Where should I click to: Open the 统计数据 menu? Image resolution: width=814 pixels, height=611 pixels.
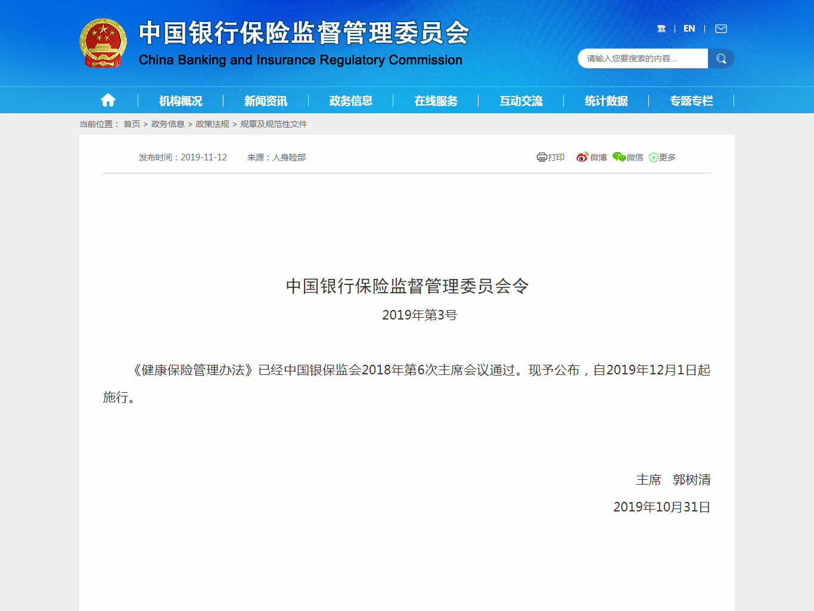607,101
